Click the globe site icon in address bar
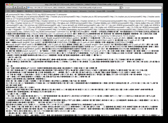Image resolution: width=168 pixels, height=123 pixels. point(29,8)
